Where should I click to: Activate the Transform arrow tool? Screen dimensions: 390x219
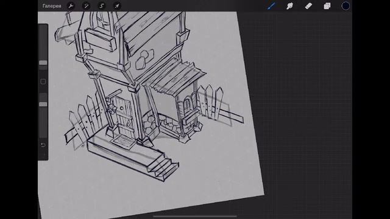tap(117, 6)
